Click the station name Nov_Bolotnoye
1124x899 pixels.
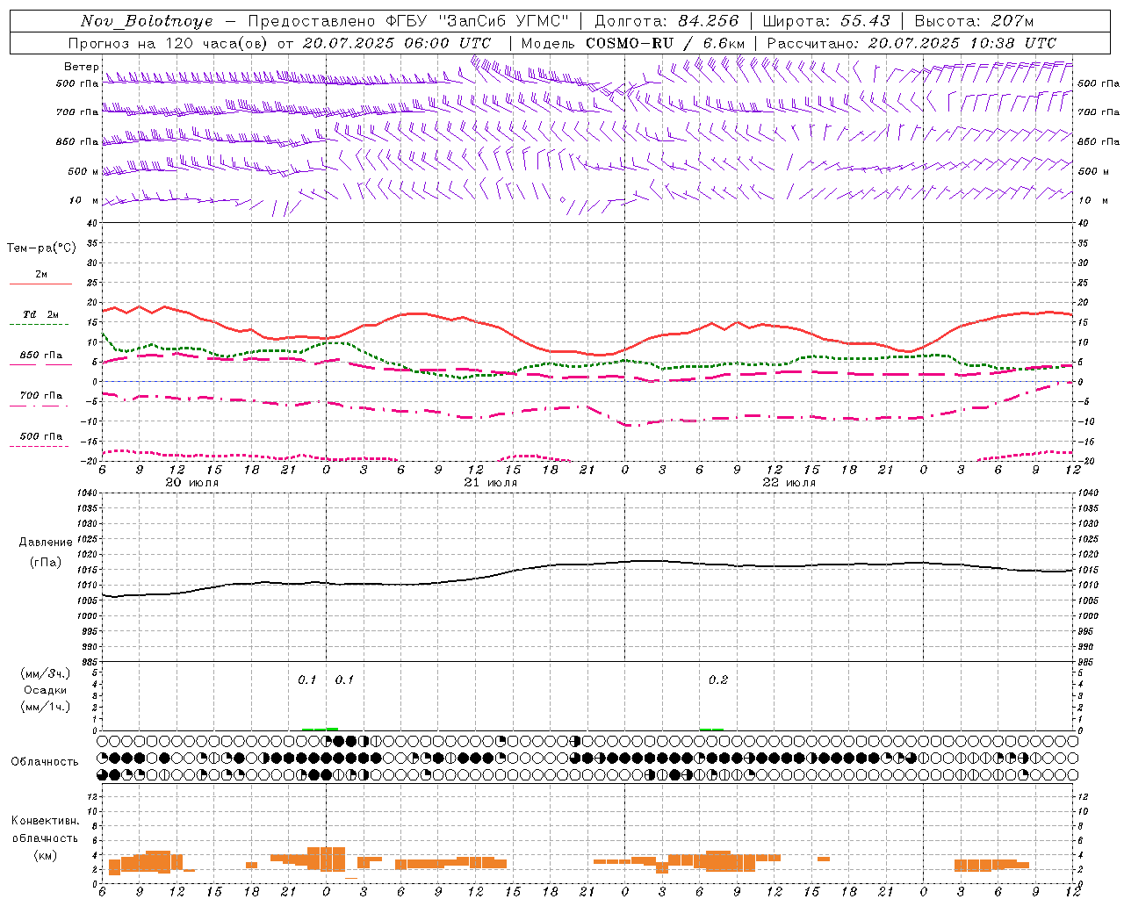(x=147, y=21)
